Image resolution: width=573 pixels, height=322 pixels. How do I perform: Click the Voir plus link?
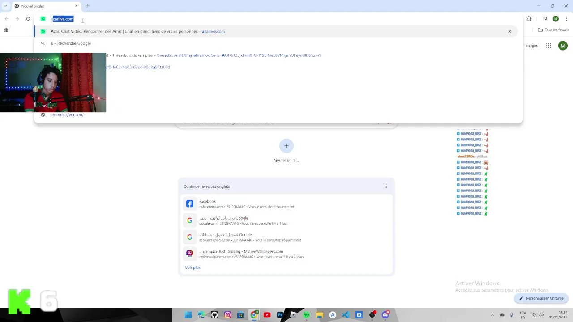pyautogui.click(x=192, y=267)
